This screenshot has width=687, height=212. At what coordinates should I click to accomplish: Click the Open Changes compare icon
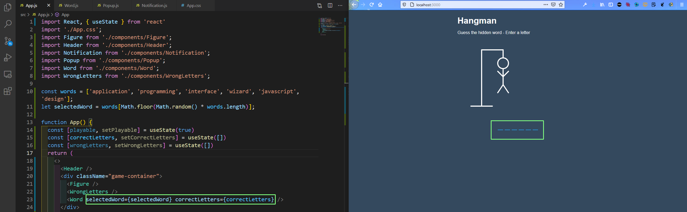pyautogui.click(x=319, y=5)
